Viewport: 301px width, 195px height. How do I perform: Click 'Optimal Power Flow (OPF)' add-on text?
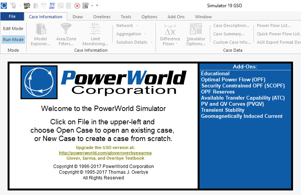pyautogui.click(x=233, y=80)
